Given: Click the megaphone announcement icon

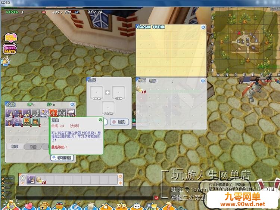Looking at the screenshot, I should [6, 61].
